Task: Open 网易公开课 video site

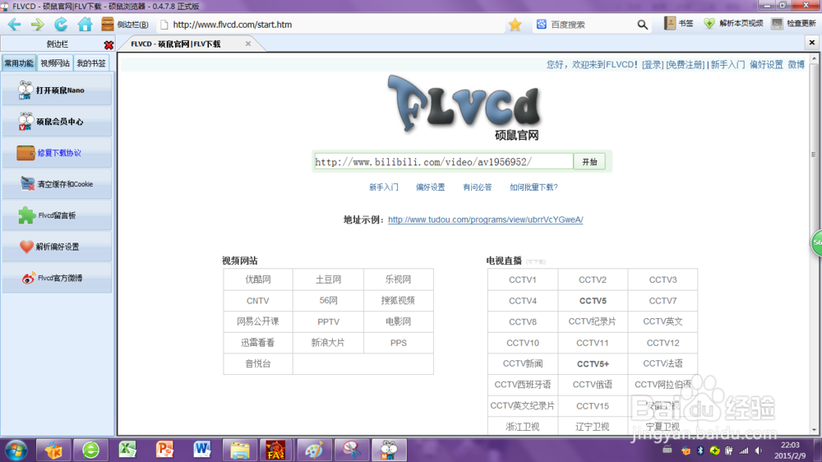Action: click(x=258, y=321)
